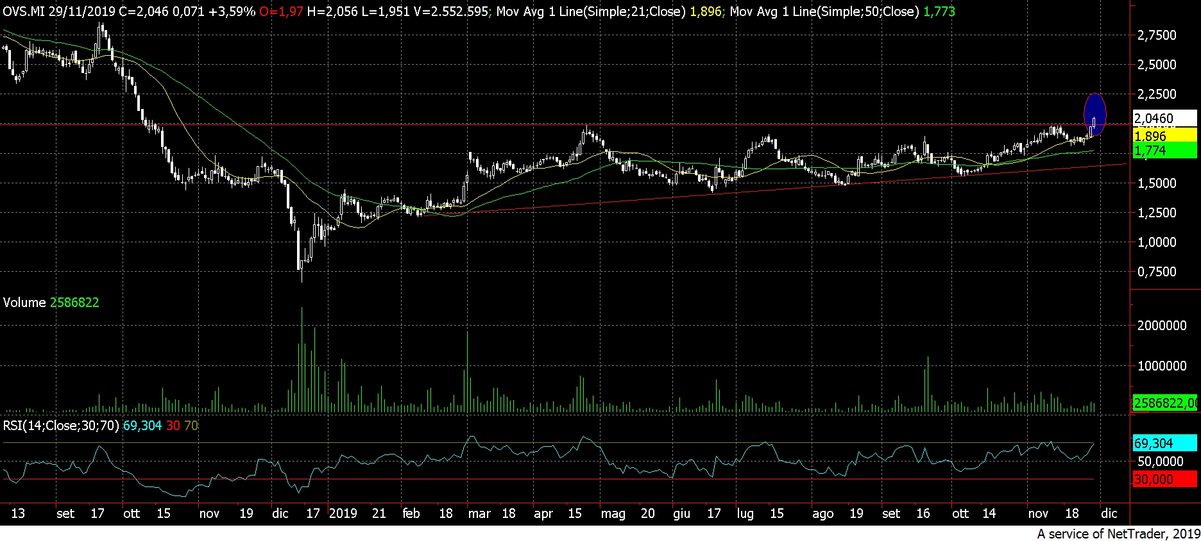The width and height of the screenshot is (1201, 541).
Task: Click the green 1,774 axis price tag
Action: coord(1164,151)
